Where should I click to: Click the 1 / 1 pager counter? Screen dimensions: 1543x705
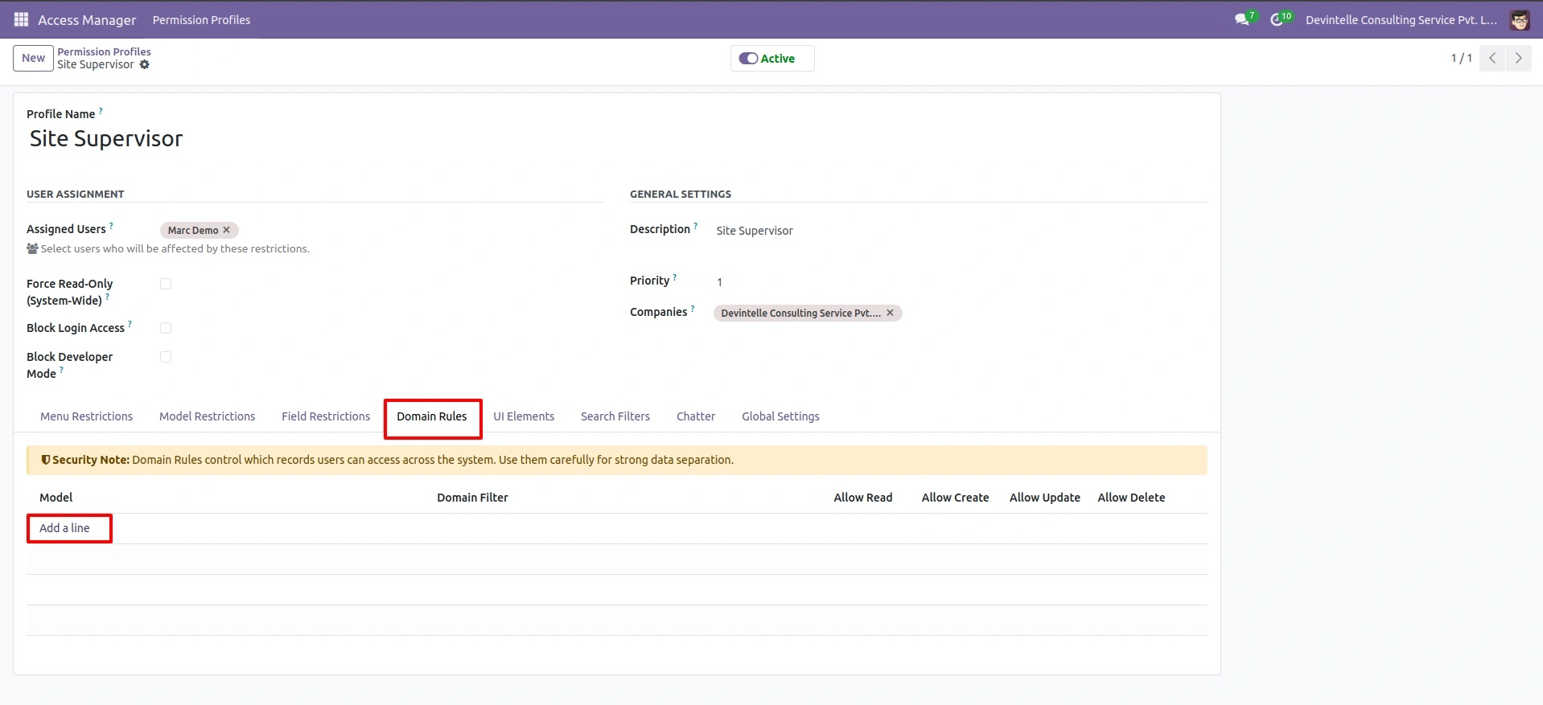pos(1461,58)
